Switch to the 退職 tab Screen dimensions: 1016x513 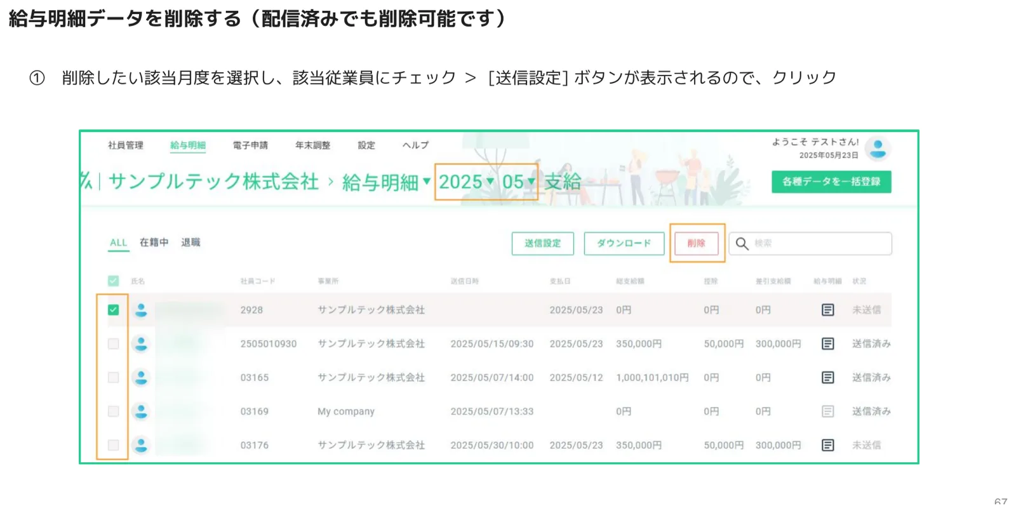(x=190, y=243)
